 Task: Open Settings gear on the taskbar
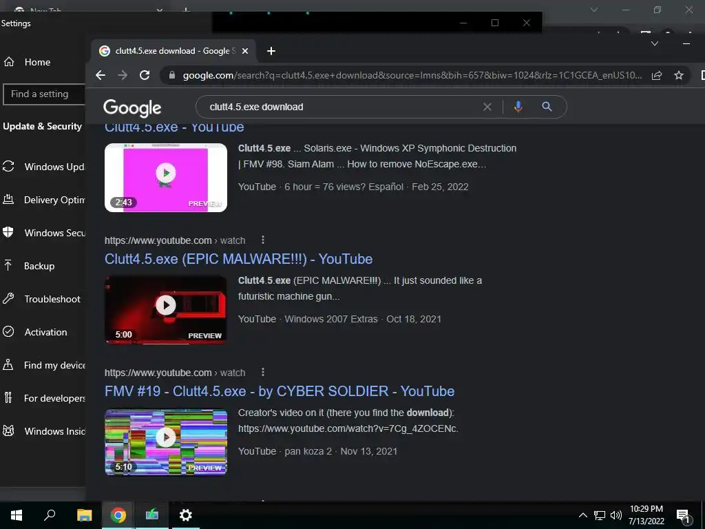tap(186, 515)
